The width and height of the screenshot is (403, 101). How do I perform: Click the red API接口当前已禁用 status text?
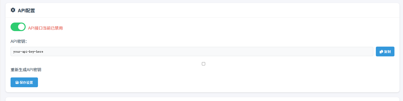click(x=46, y=28)
